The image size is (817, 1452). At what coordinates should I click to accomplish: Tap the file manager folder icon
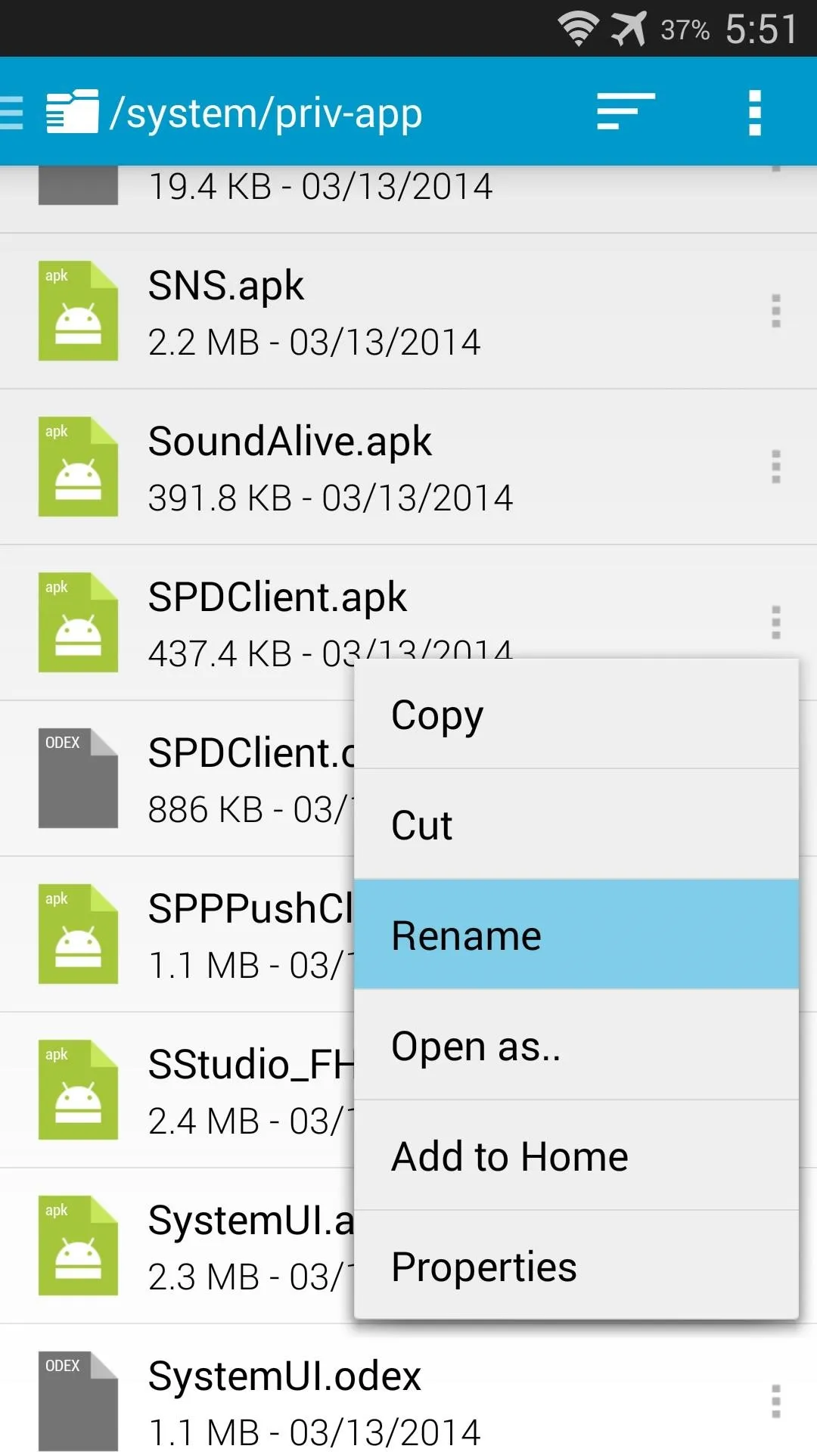[72, 113]
